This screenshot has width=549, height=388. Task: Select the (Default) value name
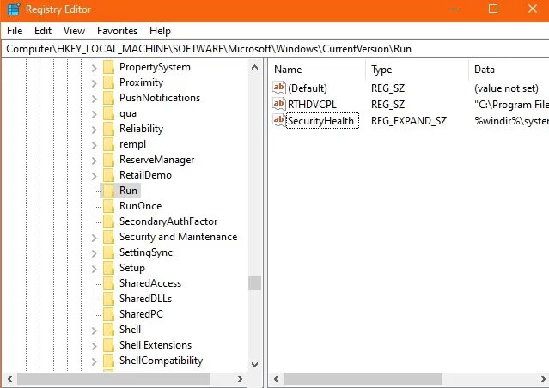[x=308, y=88]
